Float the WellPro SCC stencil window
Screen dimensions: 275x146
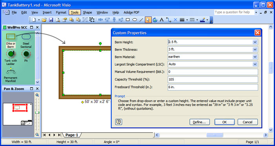tap(31, 27)
